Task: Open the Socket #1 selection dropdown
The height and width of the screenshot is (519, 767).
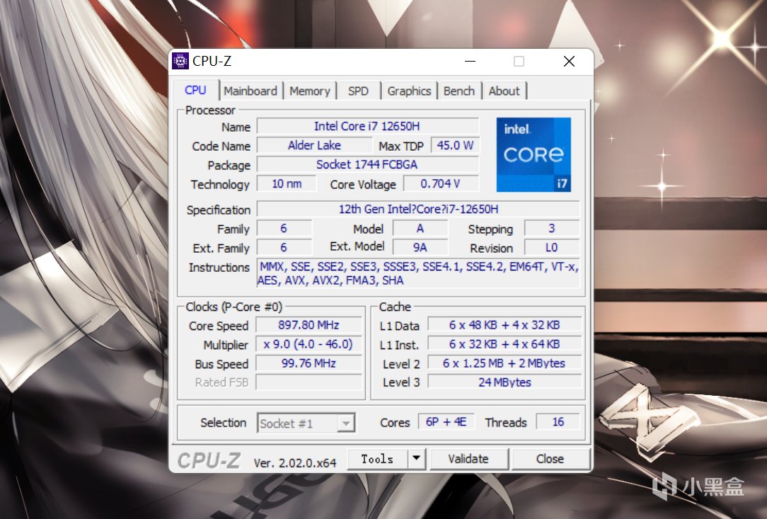Action: 306,423
